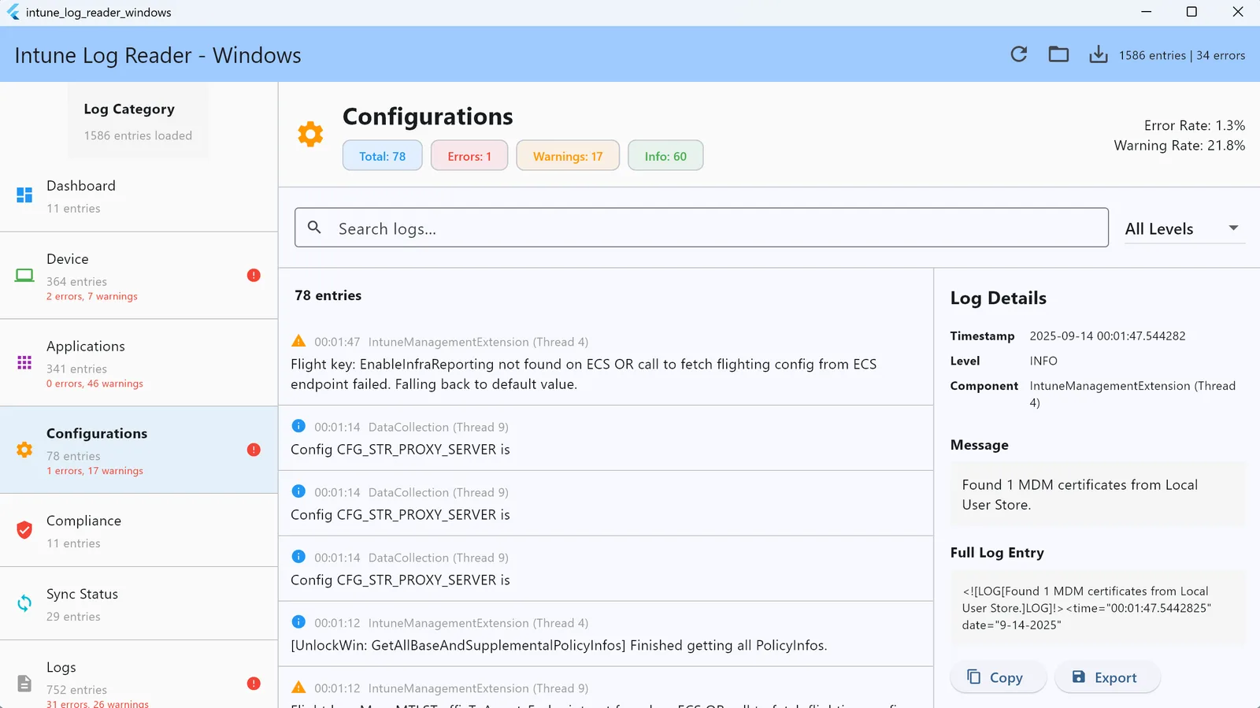Open the Logs category with 752 entries

tap(139, 675)
